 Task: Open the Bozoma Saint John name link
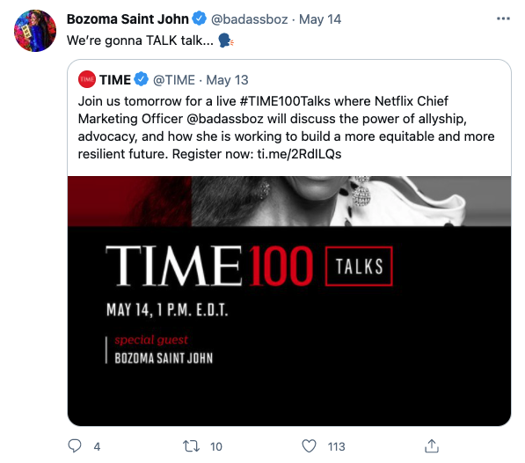tap(128, 19)
